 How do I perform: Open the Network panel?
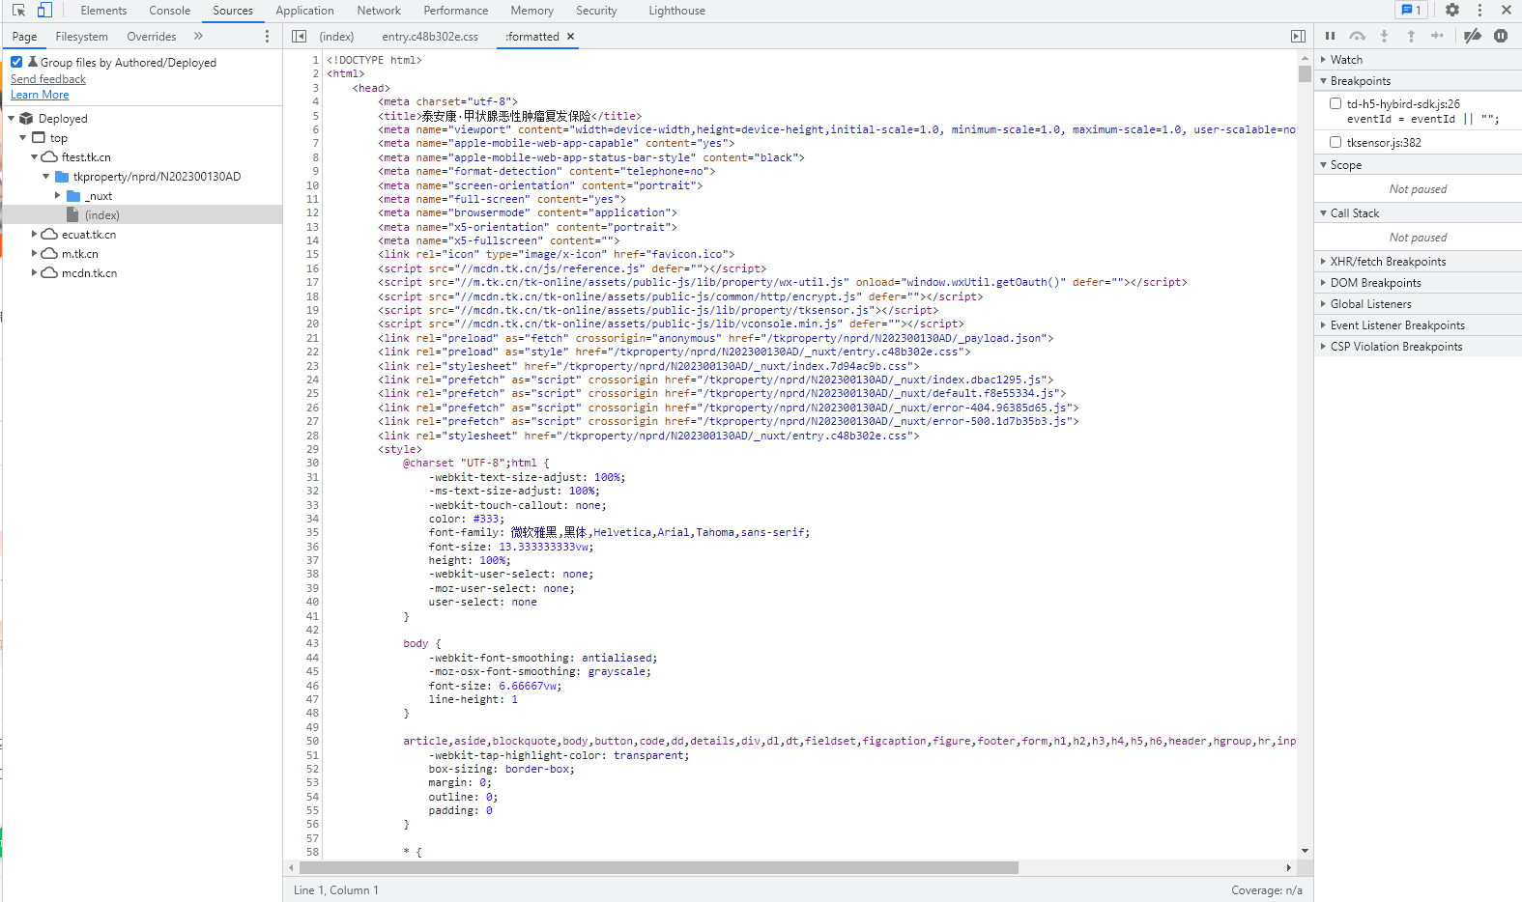coord(379,11)
